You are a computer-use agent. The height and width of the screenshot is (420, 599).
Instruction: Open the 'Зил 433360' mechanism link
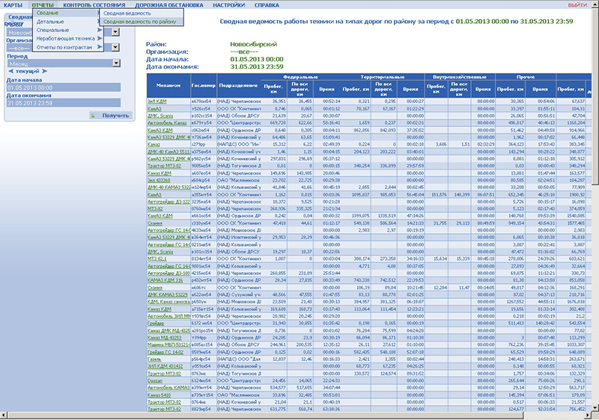(159, 180)
